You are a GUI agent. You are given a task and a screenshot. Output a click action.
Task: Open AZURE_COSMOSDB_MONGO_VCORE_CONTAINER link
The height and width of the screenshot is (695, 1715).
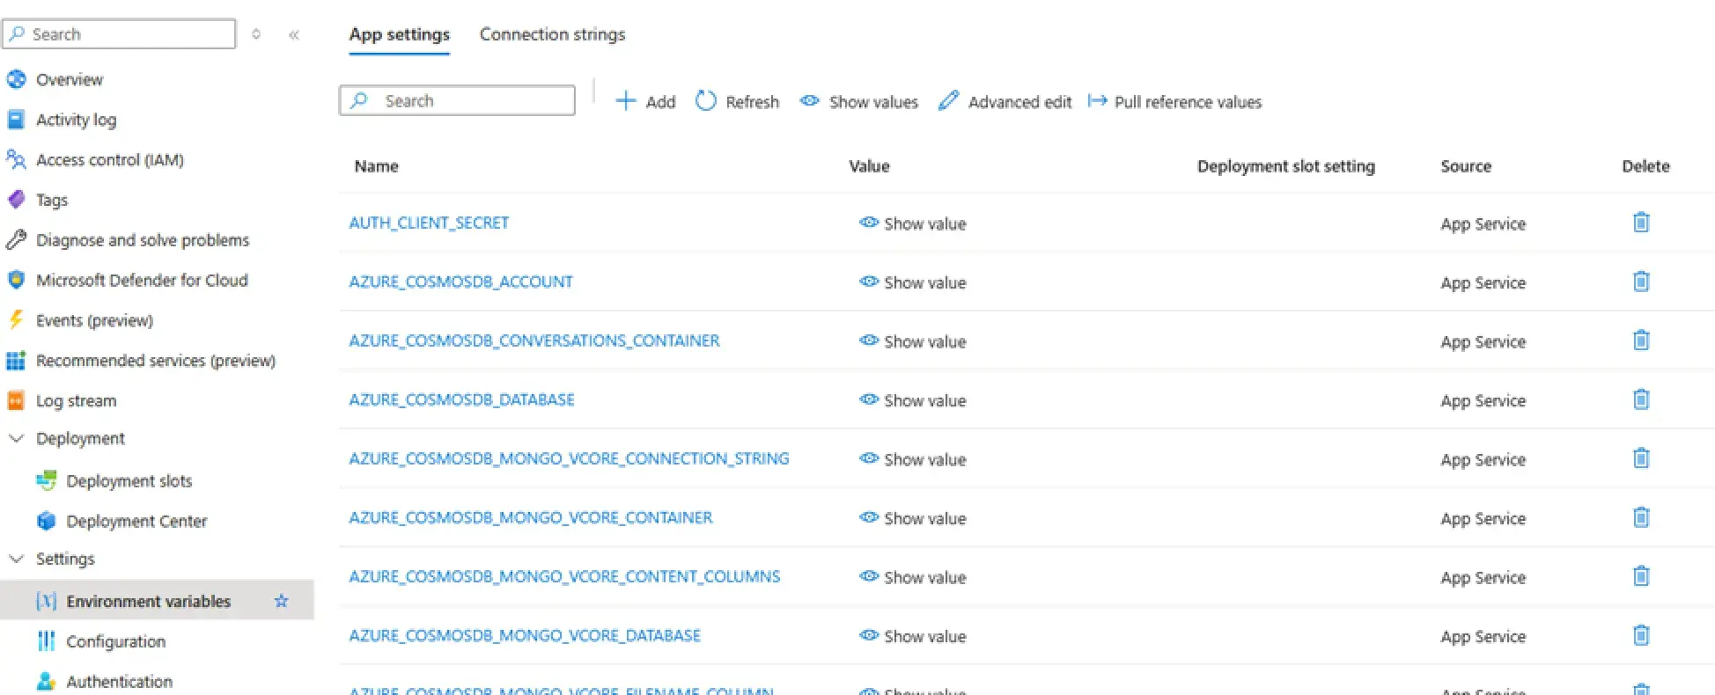tap(531, 517)
